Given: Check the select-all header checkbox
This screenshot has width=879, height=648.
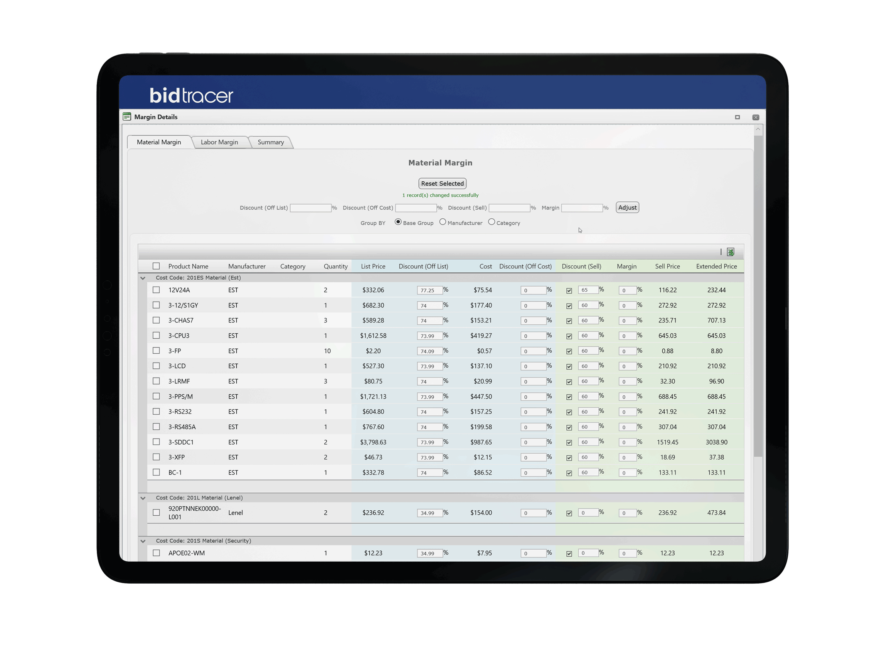Looking at the screenshot, I should pyautogui.click(x=156, y=267).
